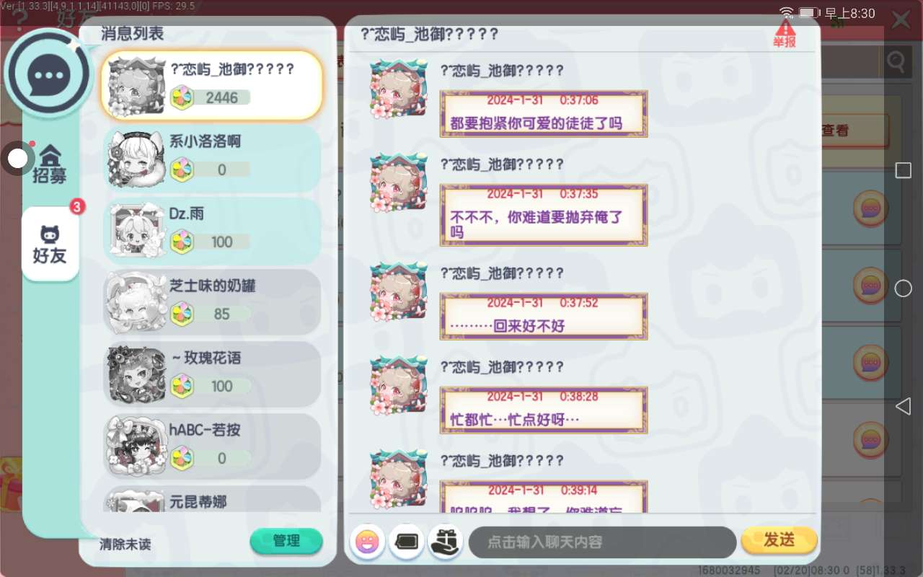
Task: Open the gift-giving hand icon
Action: 446,542
